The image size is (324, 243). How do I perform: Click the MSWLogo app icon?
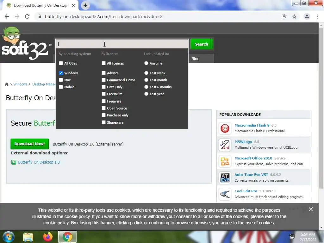point(225,145)
